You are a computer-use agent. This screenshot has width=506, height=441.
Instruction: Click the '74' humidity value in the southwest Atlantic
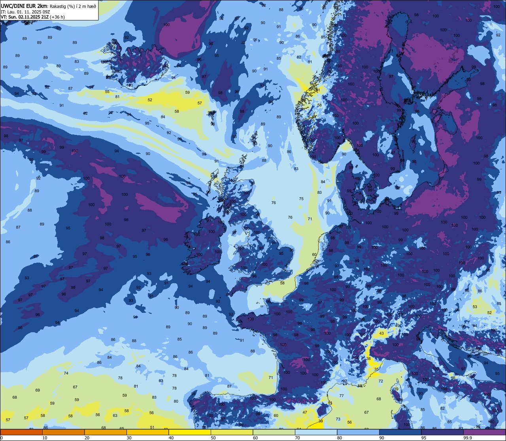tap(66, 373)
